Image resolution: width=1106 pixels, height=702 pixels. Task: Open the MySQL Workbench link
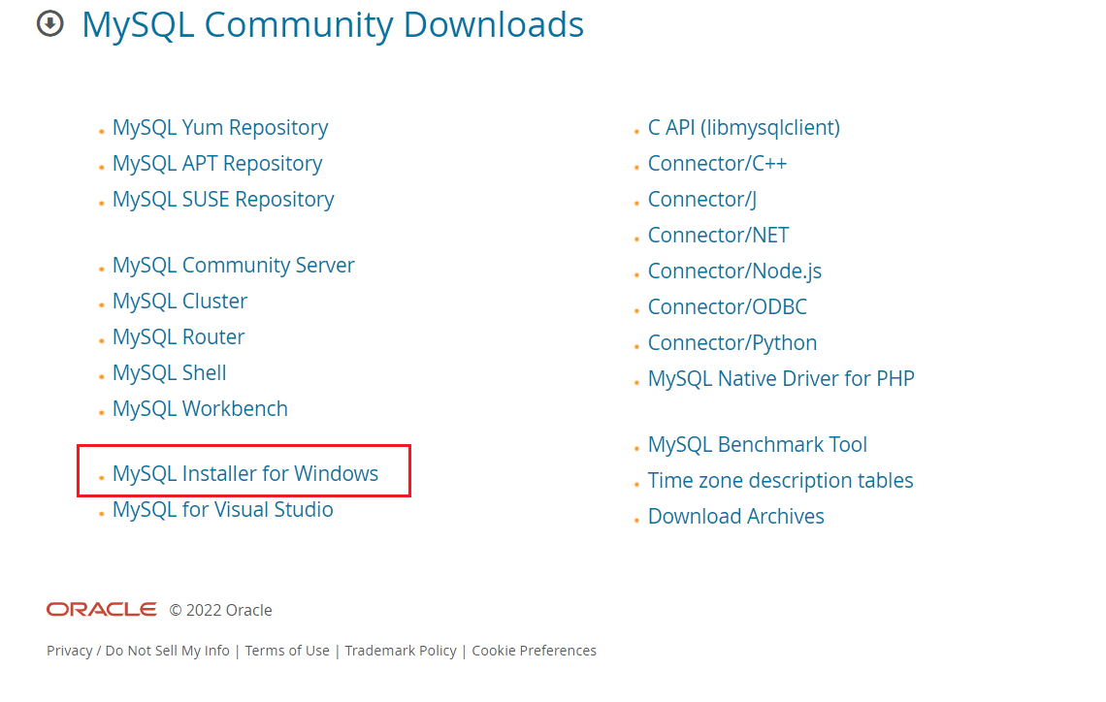tap(200, 409)
